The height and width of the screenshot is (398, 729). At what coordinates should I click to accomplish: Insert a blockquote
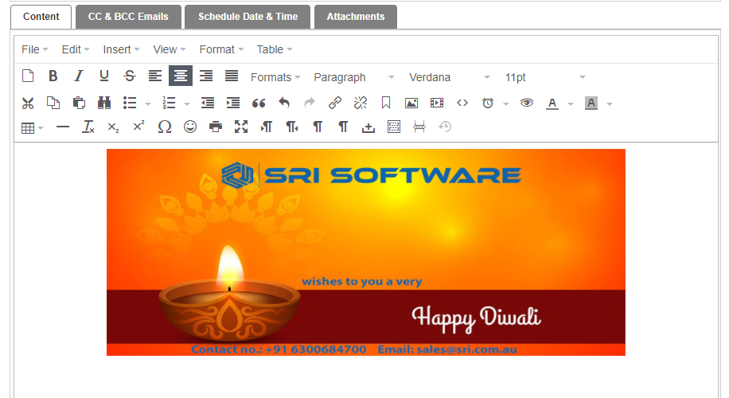tap(258, 103)
